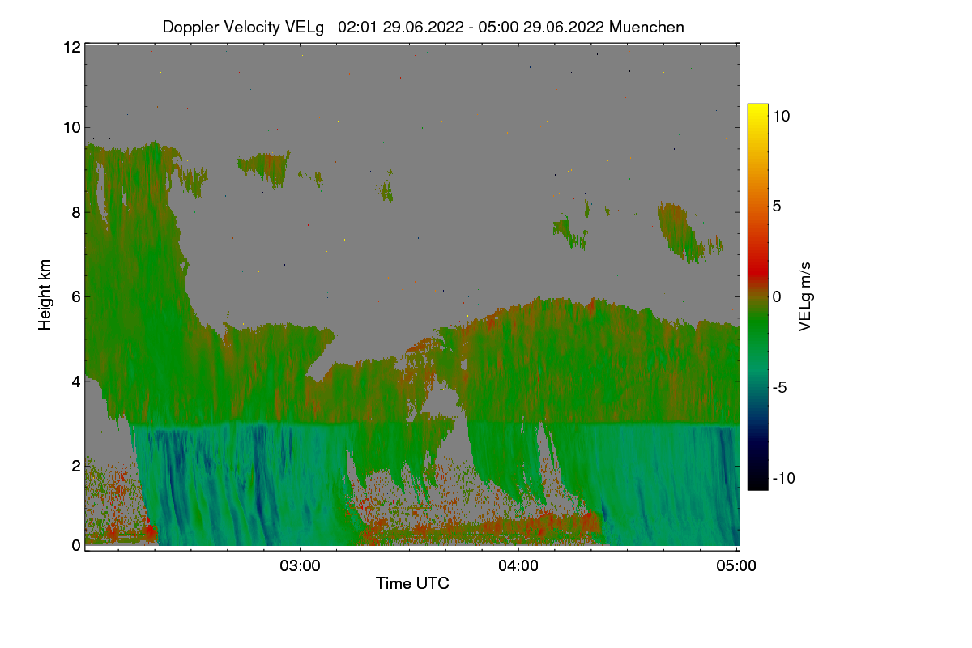Click the colorbar '5' tick label
Image resolution: width=972 pixels, height=648 pixels.
pyautogui.click(x=777, y=206)
